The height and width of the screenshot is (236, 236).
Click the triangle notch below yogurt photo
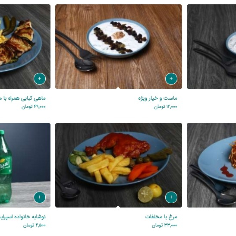click(x=118, y=88)
